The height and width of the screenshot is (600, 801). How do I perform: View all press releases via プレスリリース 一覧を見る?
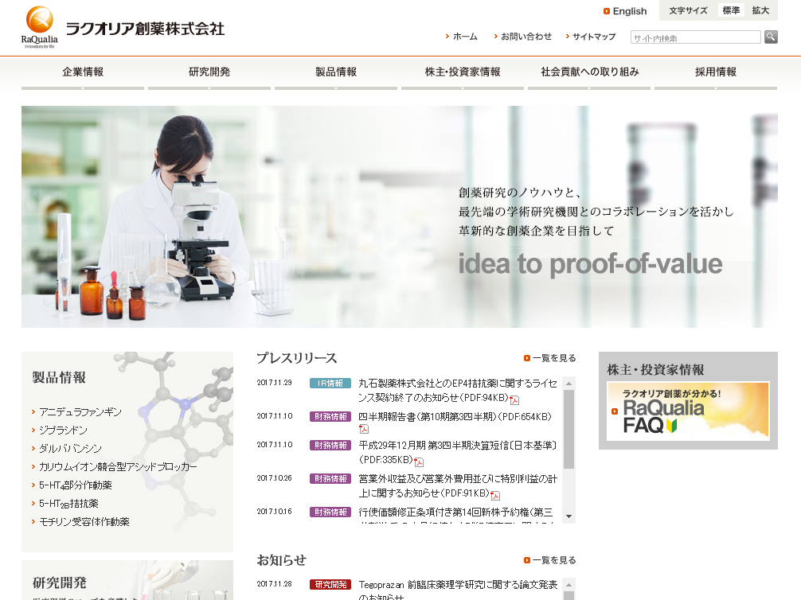pos(550,358)
